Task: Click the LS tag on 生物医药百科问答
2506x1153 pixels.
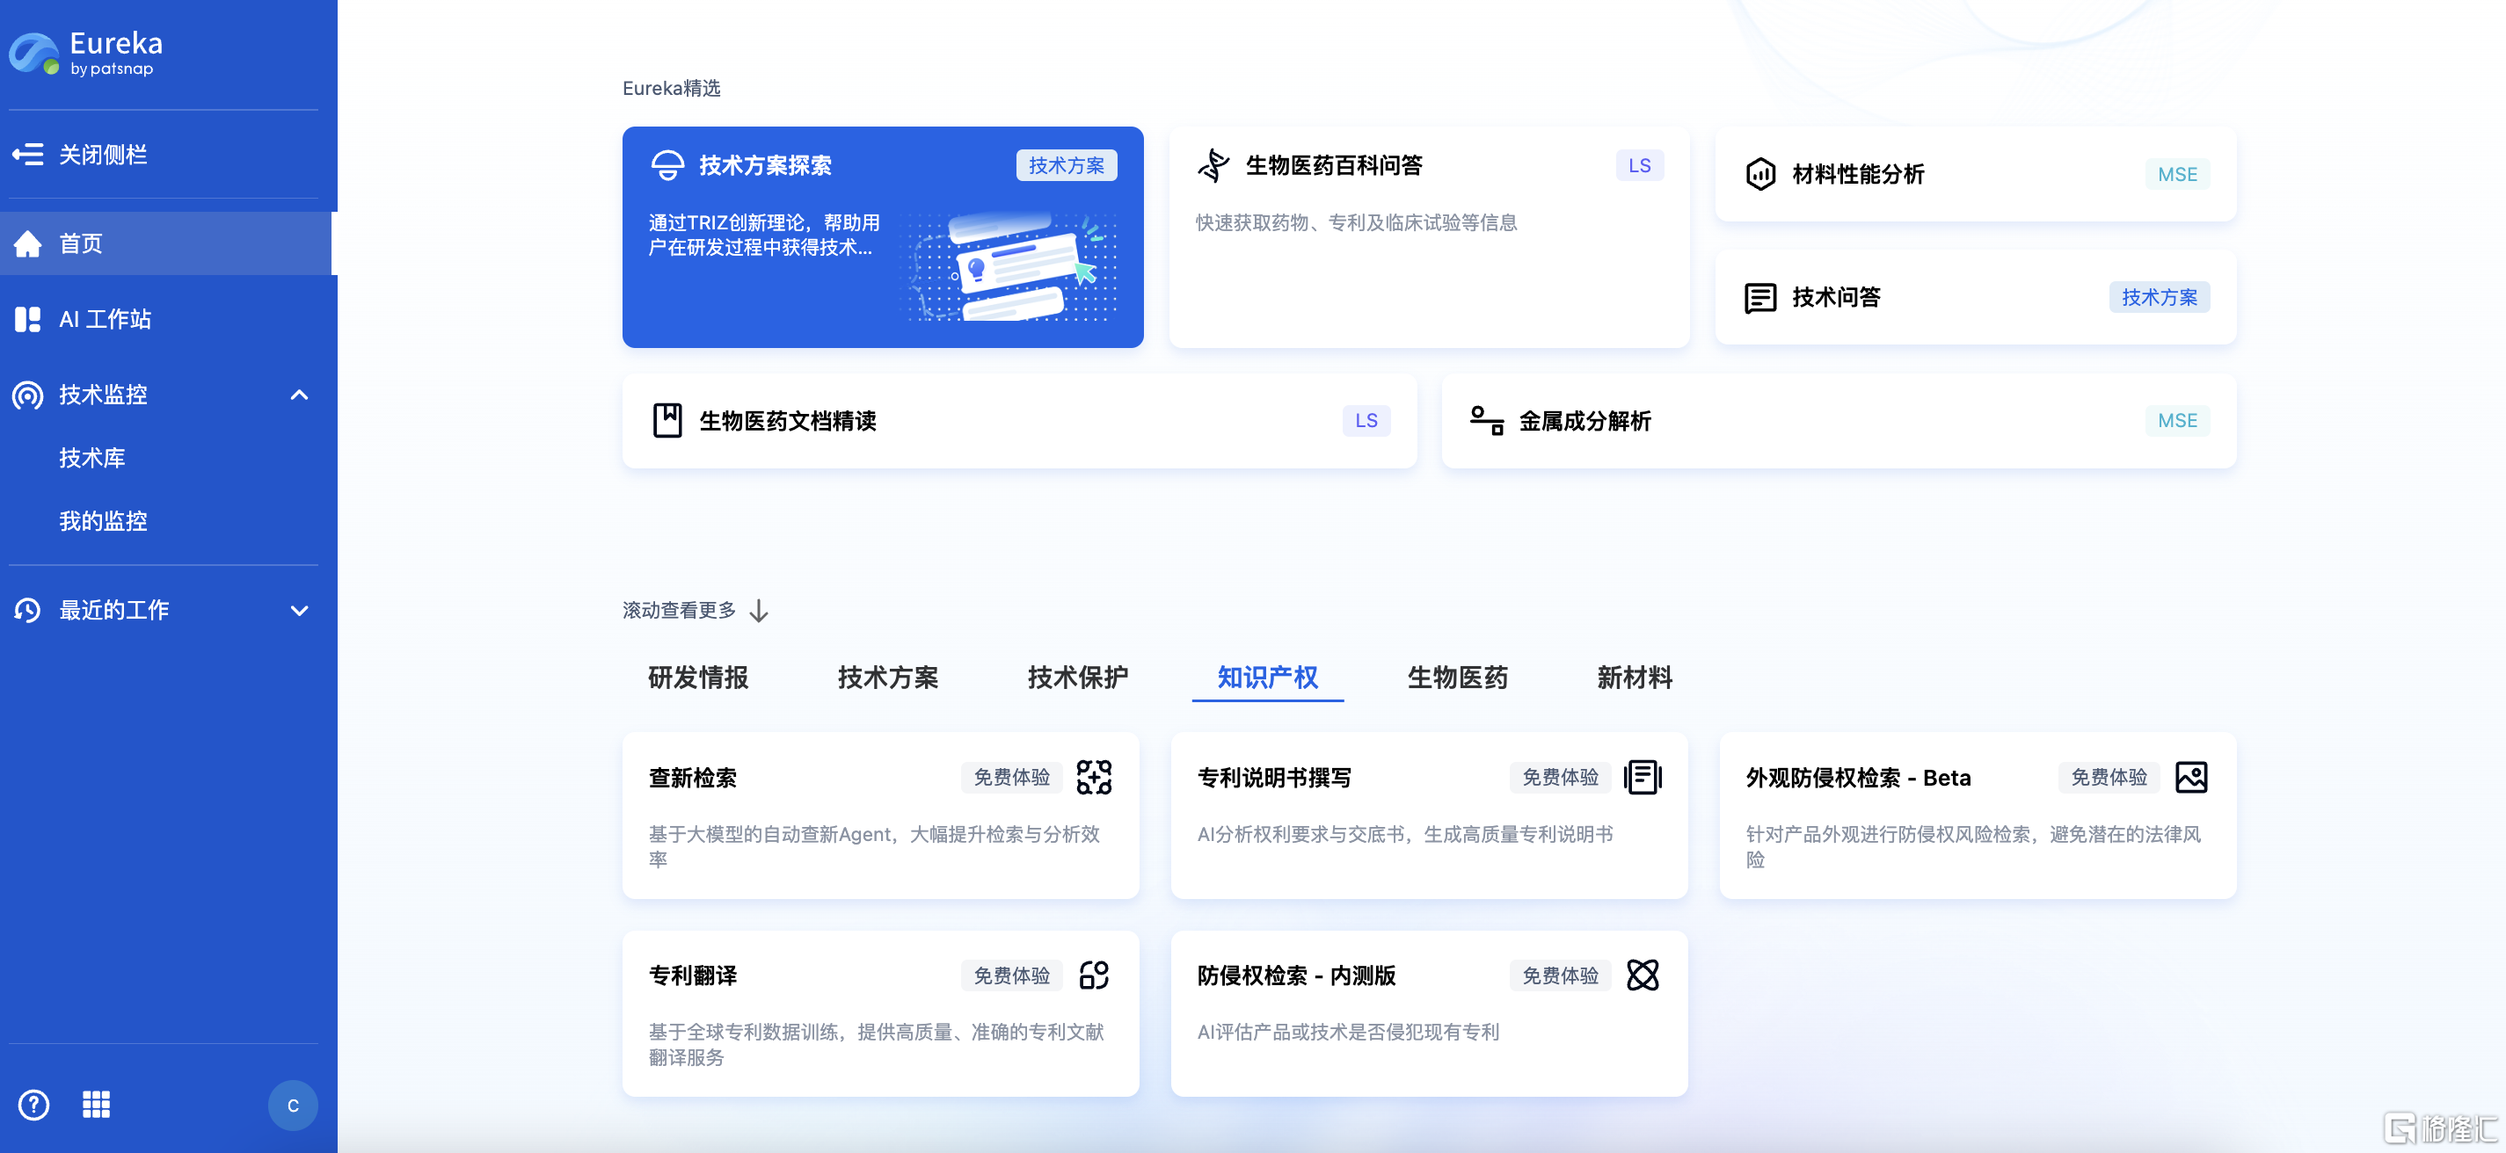Action: pos(1639,165)
